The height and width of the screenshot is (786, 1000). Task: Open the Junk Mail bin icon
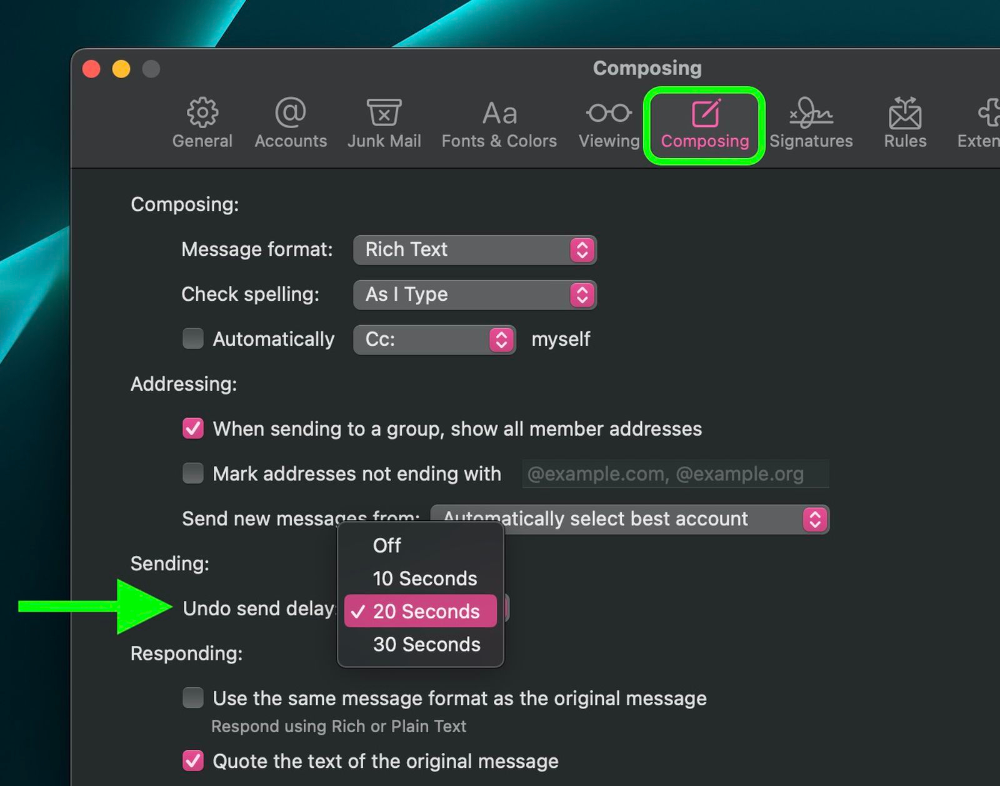[384, 113]
